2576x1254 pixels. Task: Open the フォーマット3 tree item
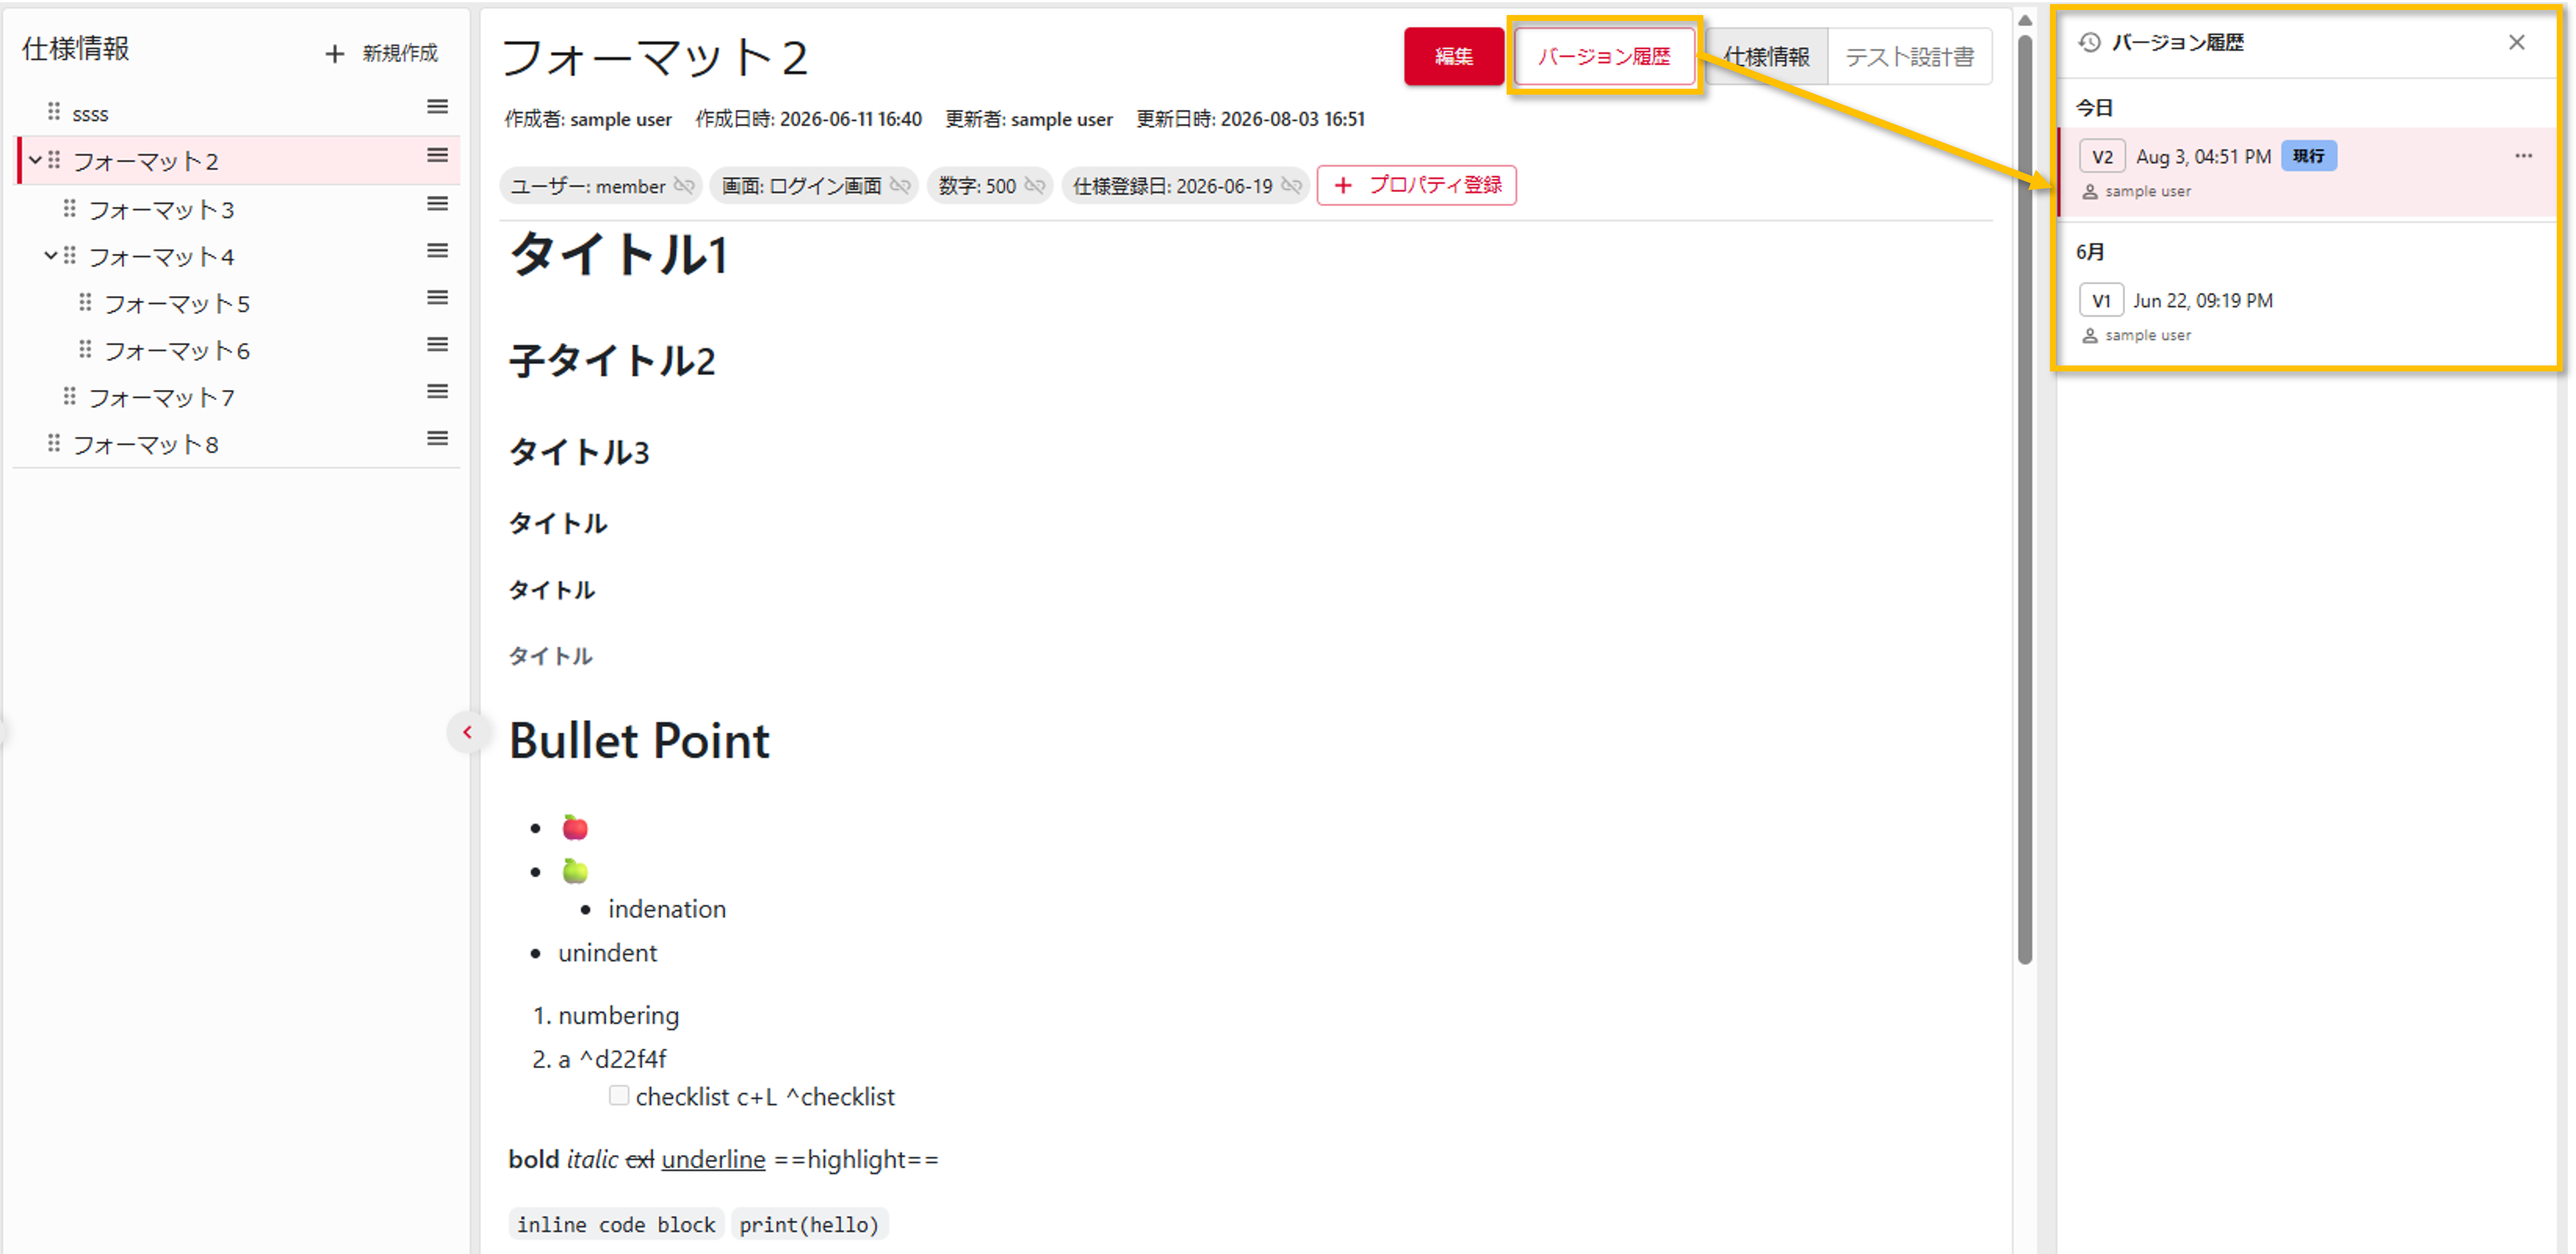pyautogui.click(x=161, y=209)
